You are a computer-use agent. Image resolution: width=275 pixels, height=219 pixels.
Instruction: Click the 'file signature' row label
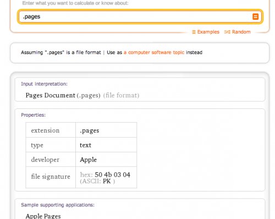(x=51, y=177)
